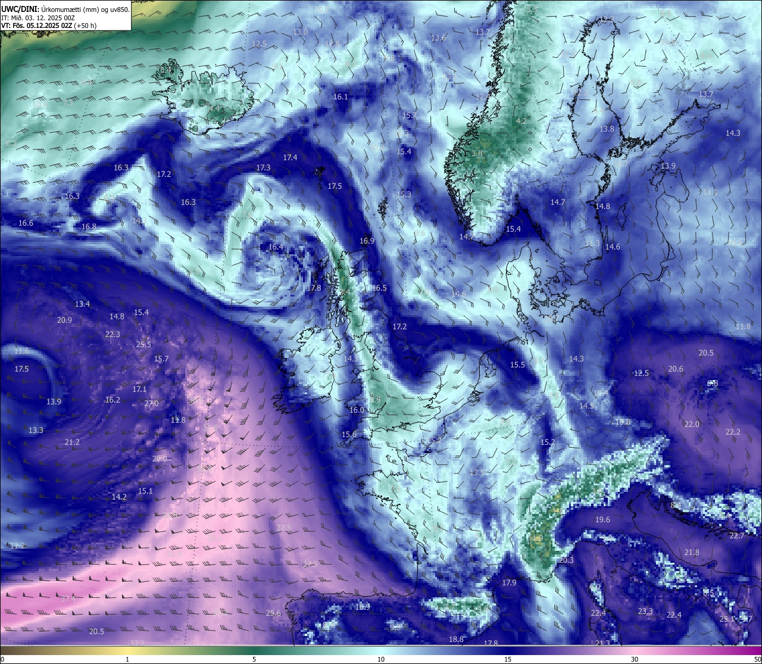The height and width of the screenshot is (664, 762).
Task: Click the legend tick labeled 10
Action: pos(381,659)
